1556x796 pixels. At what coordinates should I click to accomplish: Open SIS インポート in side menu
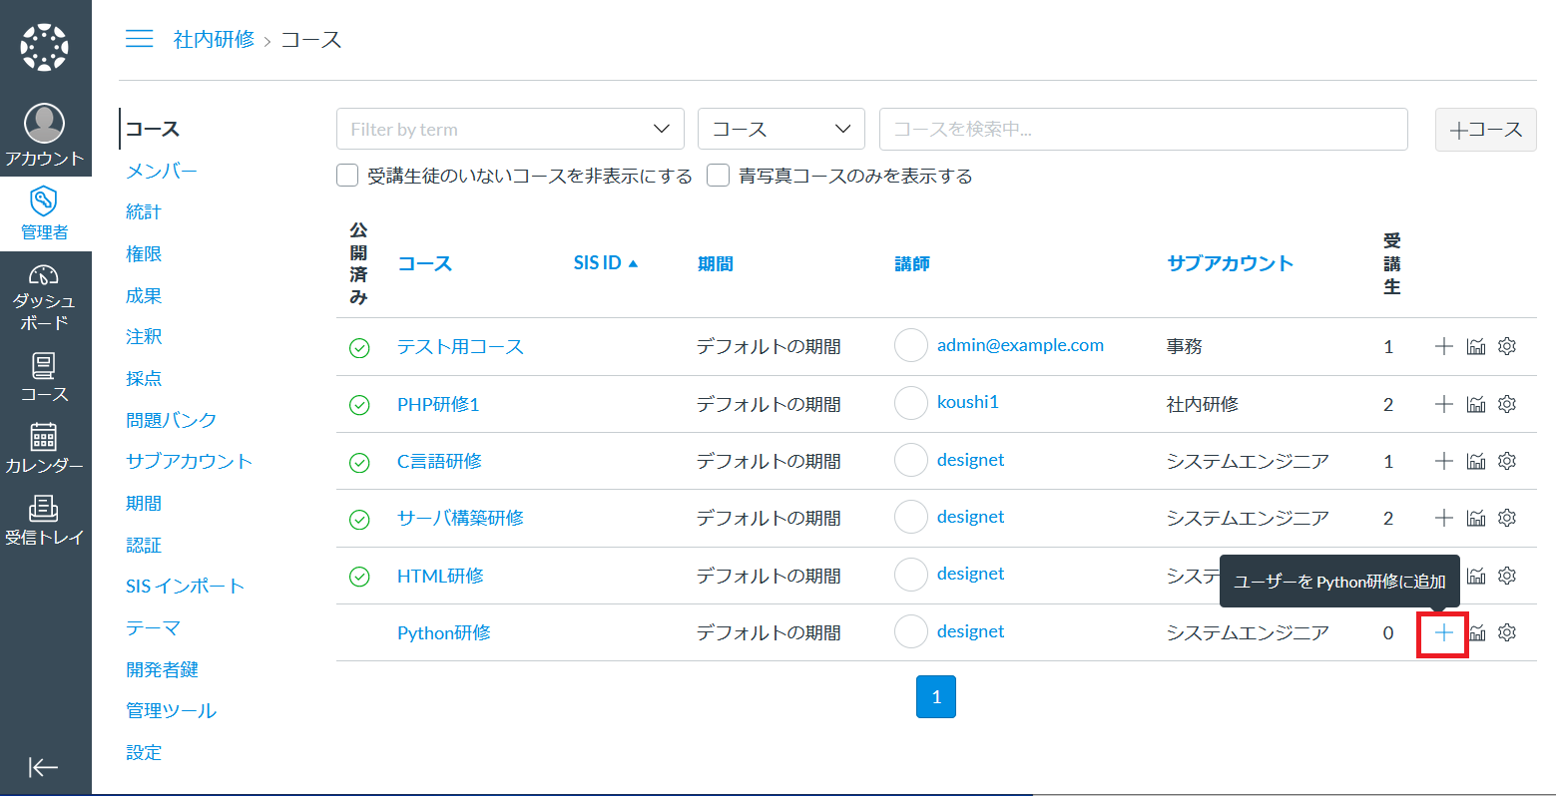point(185,587)
